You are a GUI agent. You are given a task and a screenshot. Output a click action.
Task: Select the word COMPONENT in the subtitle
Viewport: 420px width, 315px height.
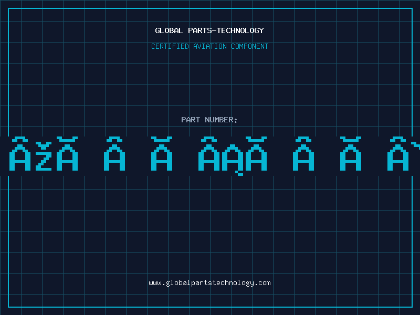point(249,46)
